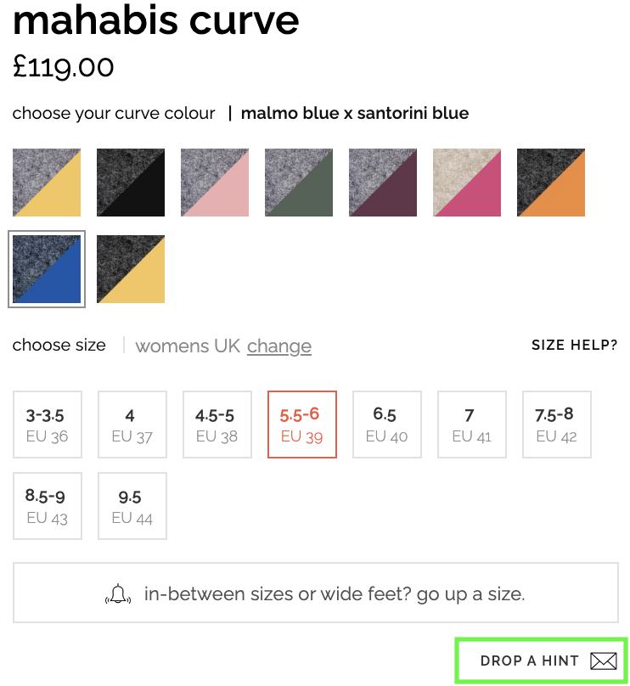Pick the grey and light pink swatch
This screenshot has height=686, width=630.
point(215,183)
